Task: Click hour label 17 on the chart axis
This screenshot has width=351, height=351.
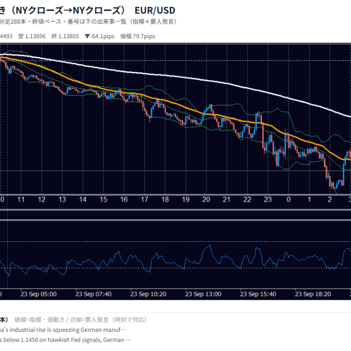Action: click(145, 199)
